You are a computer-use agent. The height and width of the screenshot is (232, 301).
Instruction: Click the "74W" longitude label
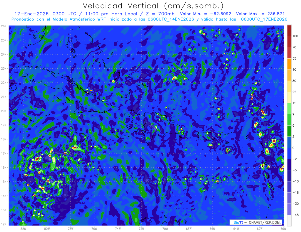(118, 228)
